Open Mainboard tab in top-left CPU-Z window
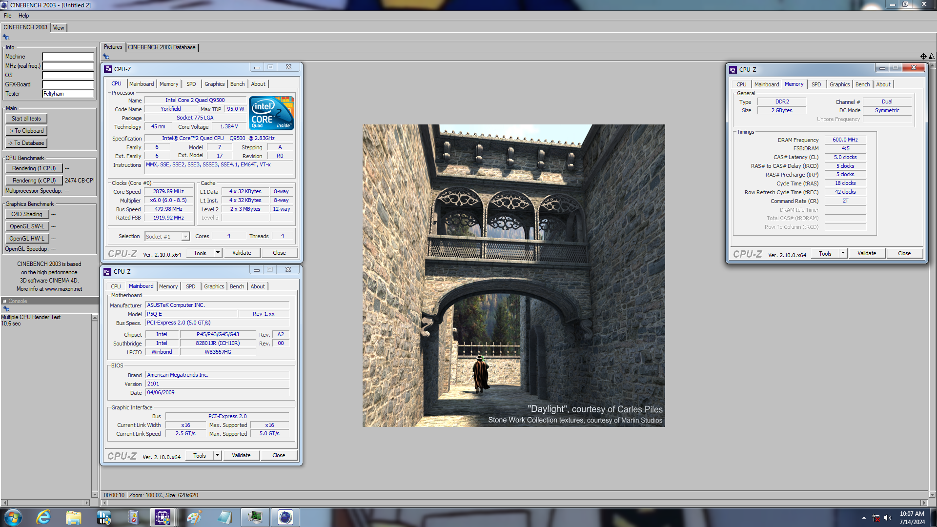This screenshot has width=937, height=527. (x=142, y=84)
